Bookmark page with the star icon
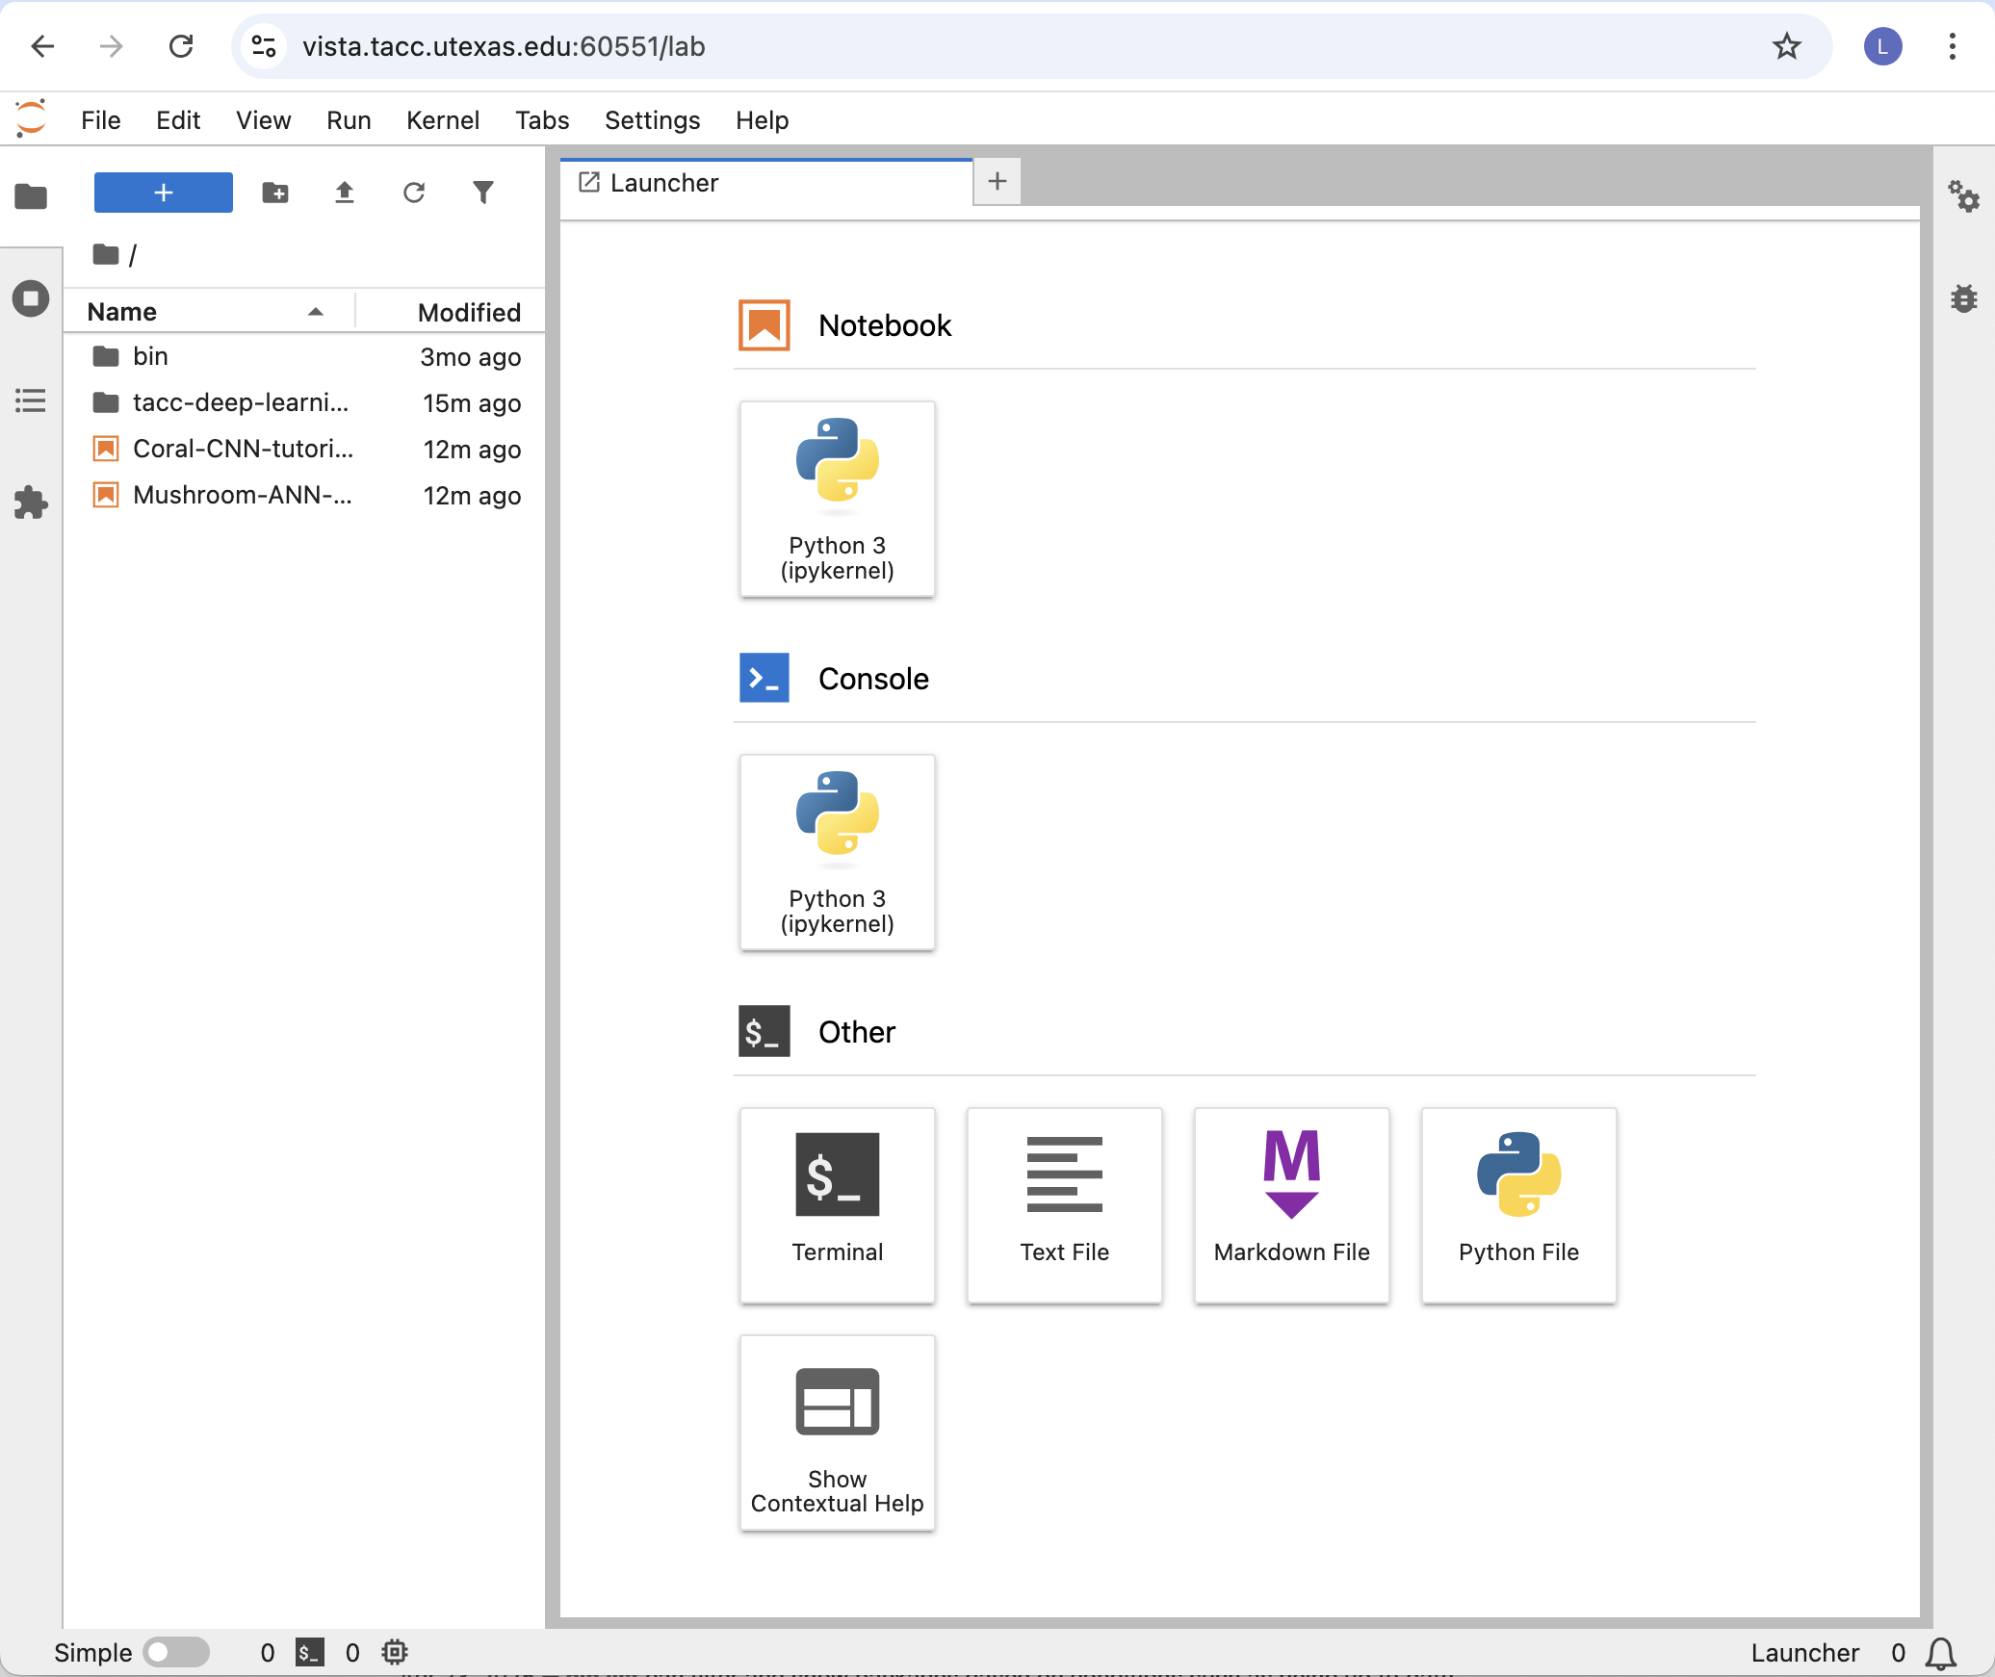Viewport: 1995px width, 1677px height. pyautogui.click(x=1787, y=46)
